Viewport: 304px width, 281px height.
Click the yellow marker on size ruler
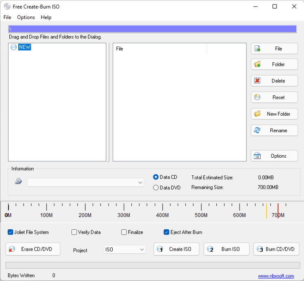(x=267, y=211)
